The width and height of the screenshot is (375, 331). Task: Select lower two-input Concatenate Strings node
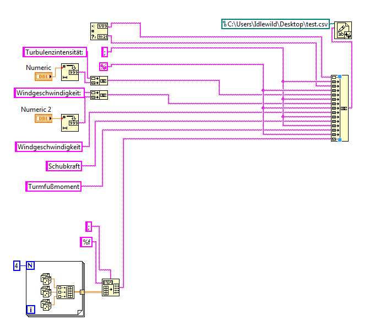(x=99, y=95)
